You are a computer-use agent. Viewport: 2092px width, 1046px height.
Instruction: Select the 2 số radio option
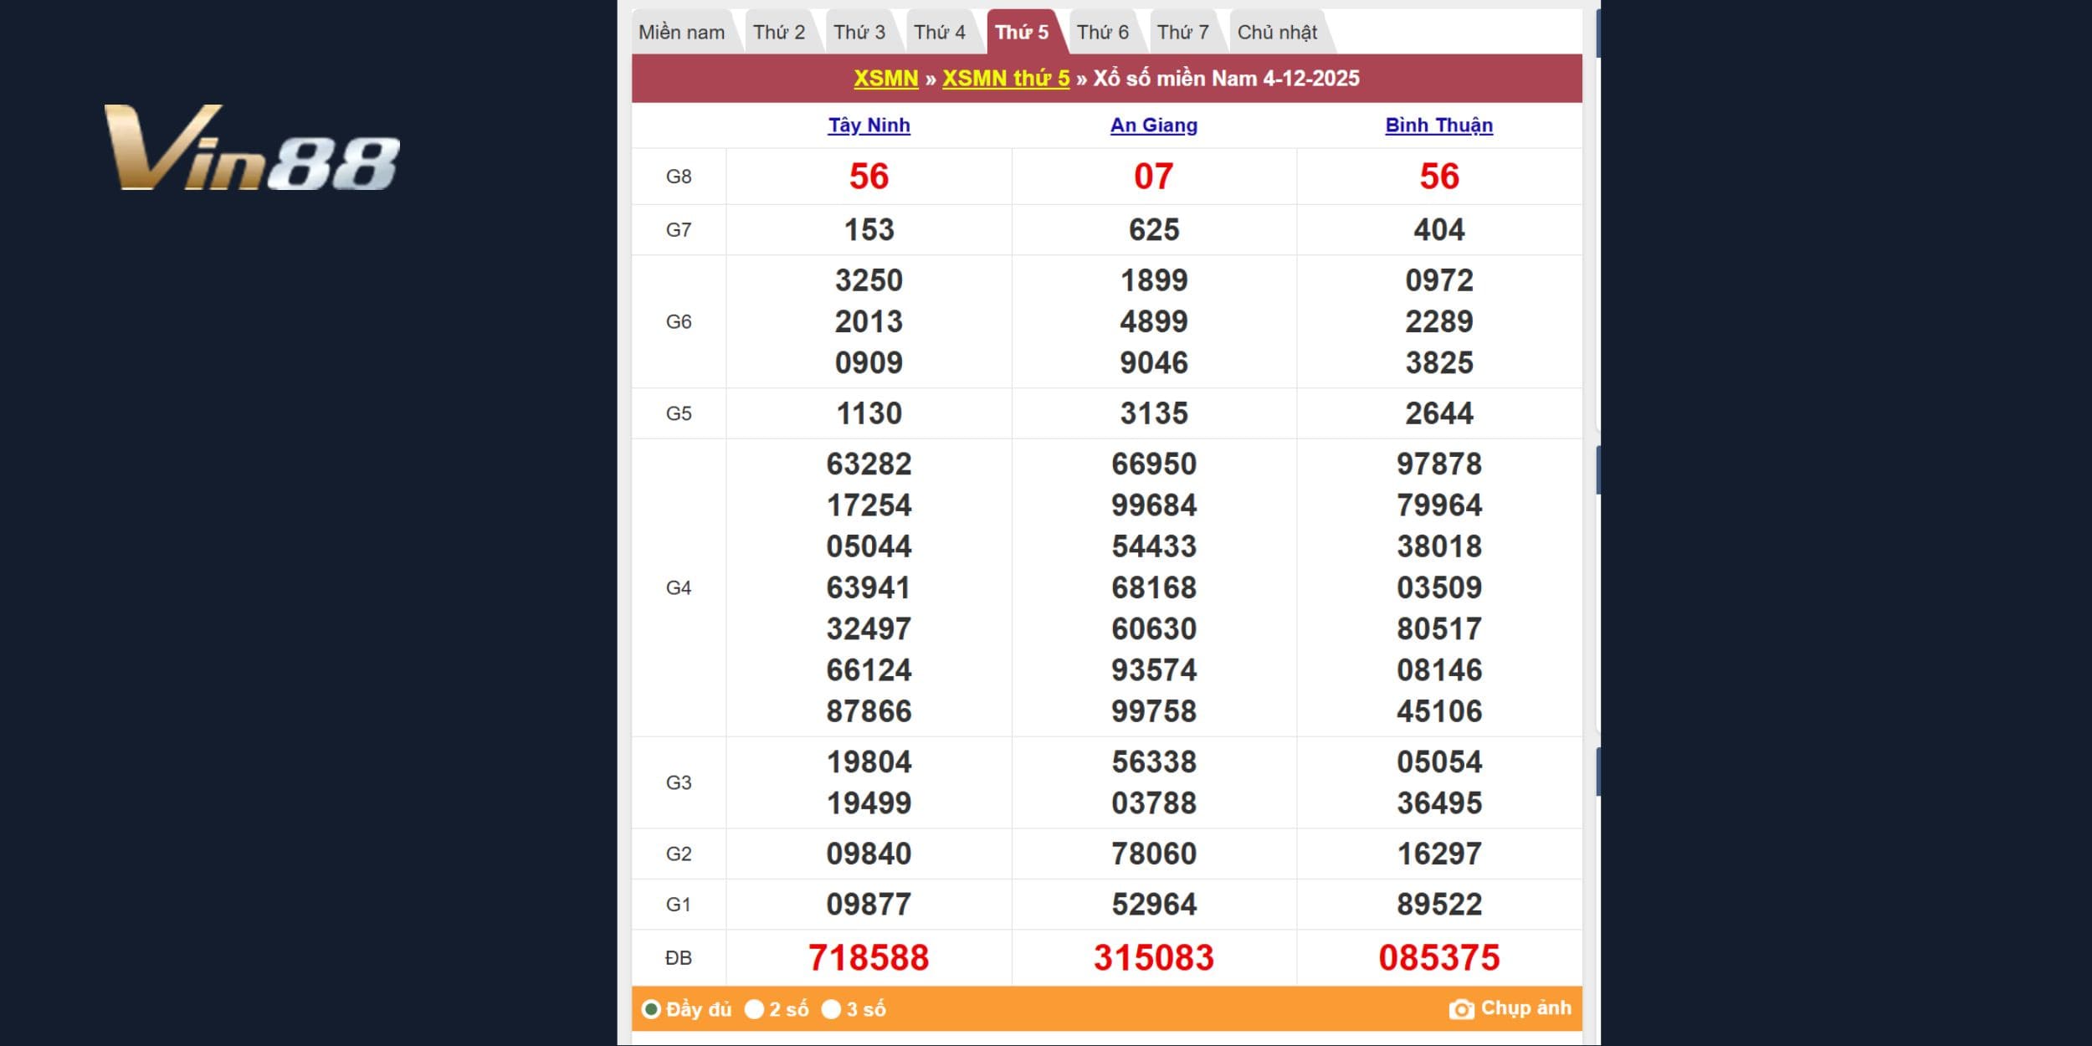tap(754, 1009)
